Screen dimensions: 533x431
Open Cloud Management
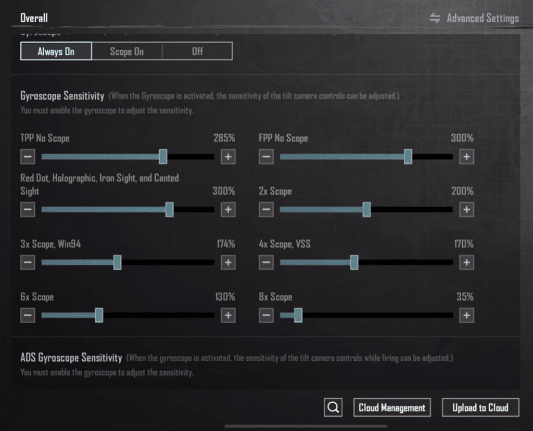coord(392,408)
